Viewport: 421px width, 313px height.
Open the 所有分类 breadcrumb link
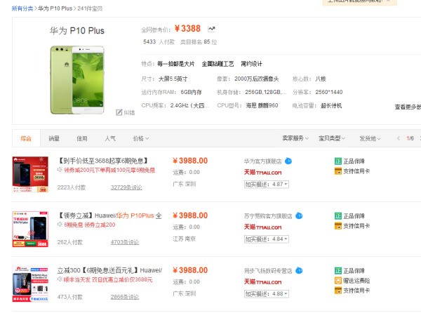tap(22, 8)
